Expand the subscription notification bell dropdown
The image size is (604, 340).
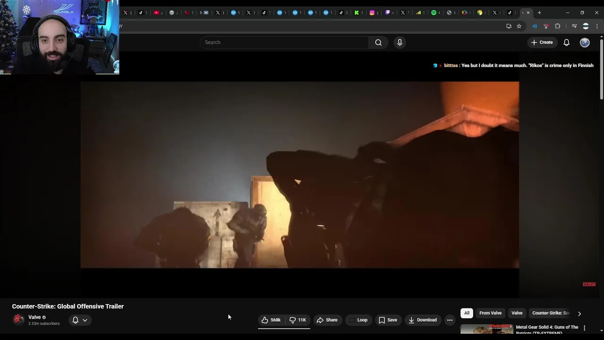(x=80, y=320)
